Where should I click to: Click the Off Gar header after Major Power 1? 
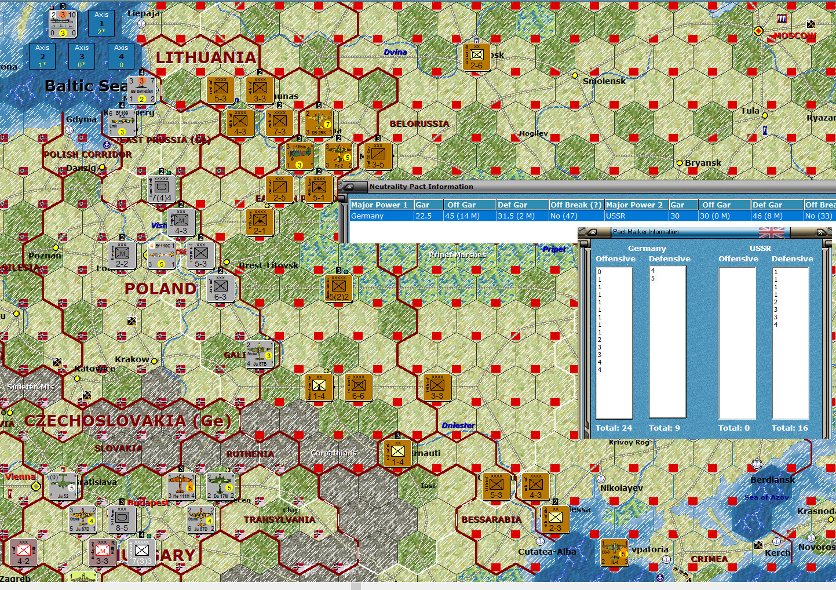click(470, 205)
